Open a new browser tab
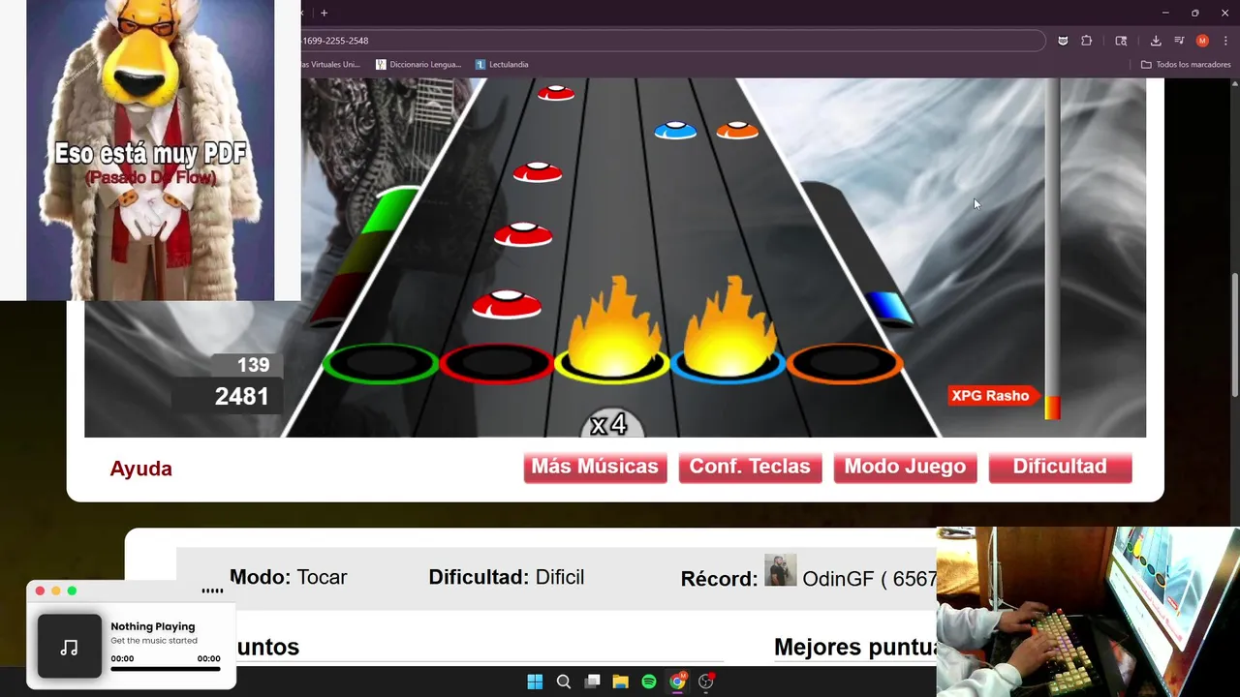This screenshot has height=697, width=1240. 325,13
